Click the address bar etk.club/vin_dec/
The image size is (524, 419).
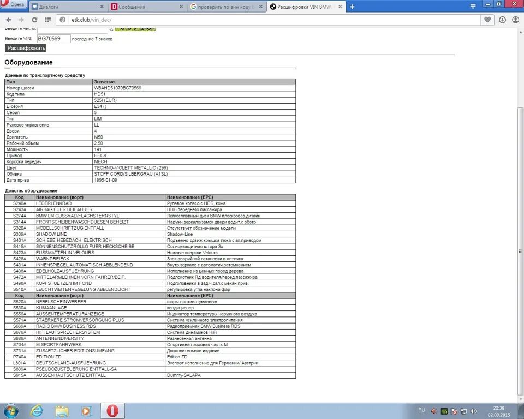[269, 20]
